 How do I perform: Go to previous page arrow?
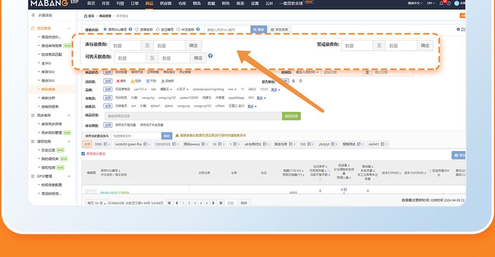point(177,203)
